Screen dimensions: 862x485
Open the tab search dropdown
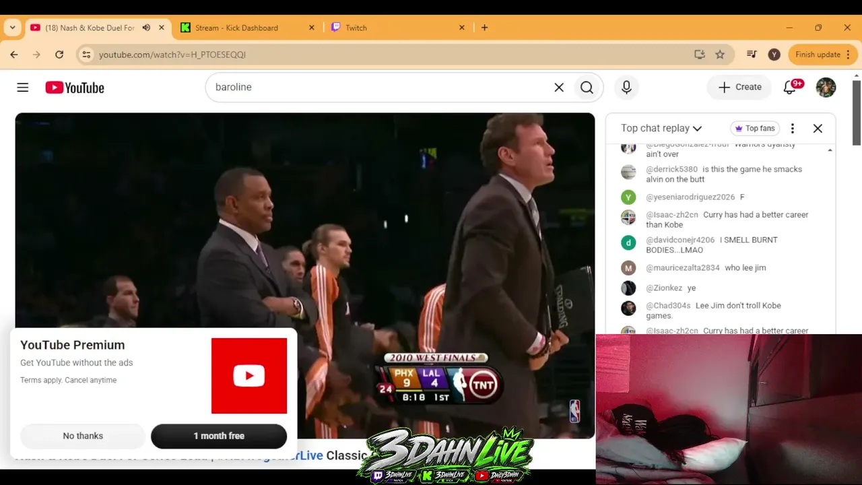point(12,28)
